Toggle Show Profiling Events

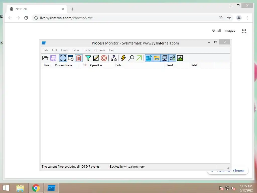pyautogui.click(x=180, y=58)
